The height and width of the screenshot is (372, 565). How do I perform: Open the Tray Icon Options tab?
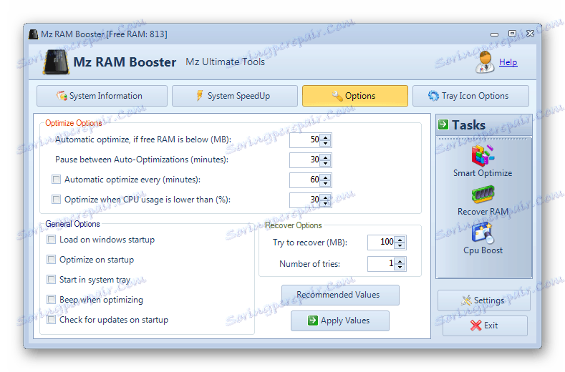point(470,96)
